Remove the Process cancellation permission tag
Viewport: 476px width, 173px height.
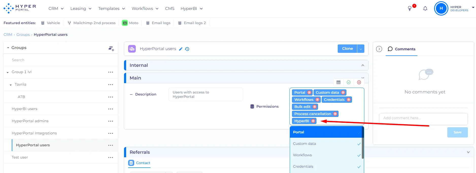[335, 114]
